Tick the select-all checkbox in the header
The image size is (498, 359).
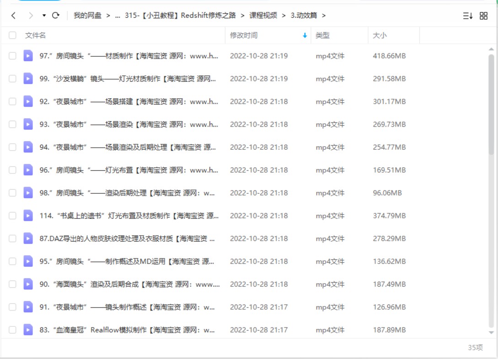pyautogui.click(x=12, y=35)
